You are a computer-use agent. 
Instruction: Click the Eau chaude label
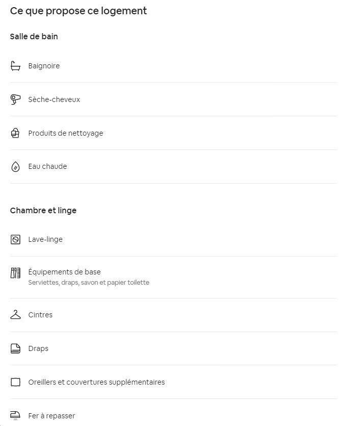(47, 166)
